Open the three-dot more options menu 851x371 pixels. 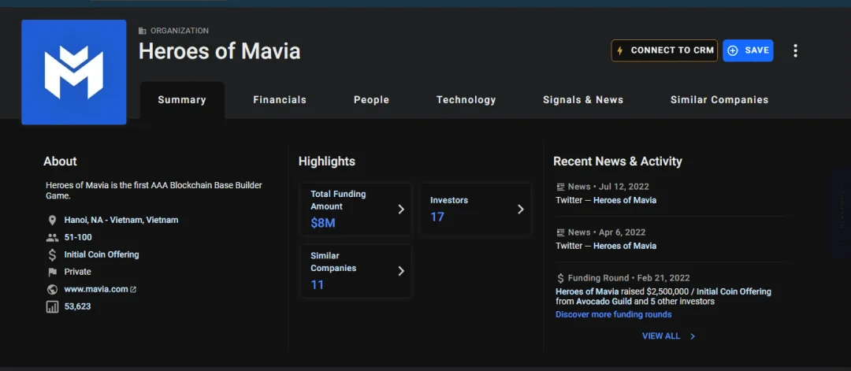pyautogui.click(x=795, y=50)
